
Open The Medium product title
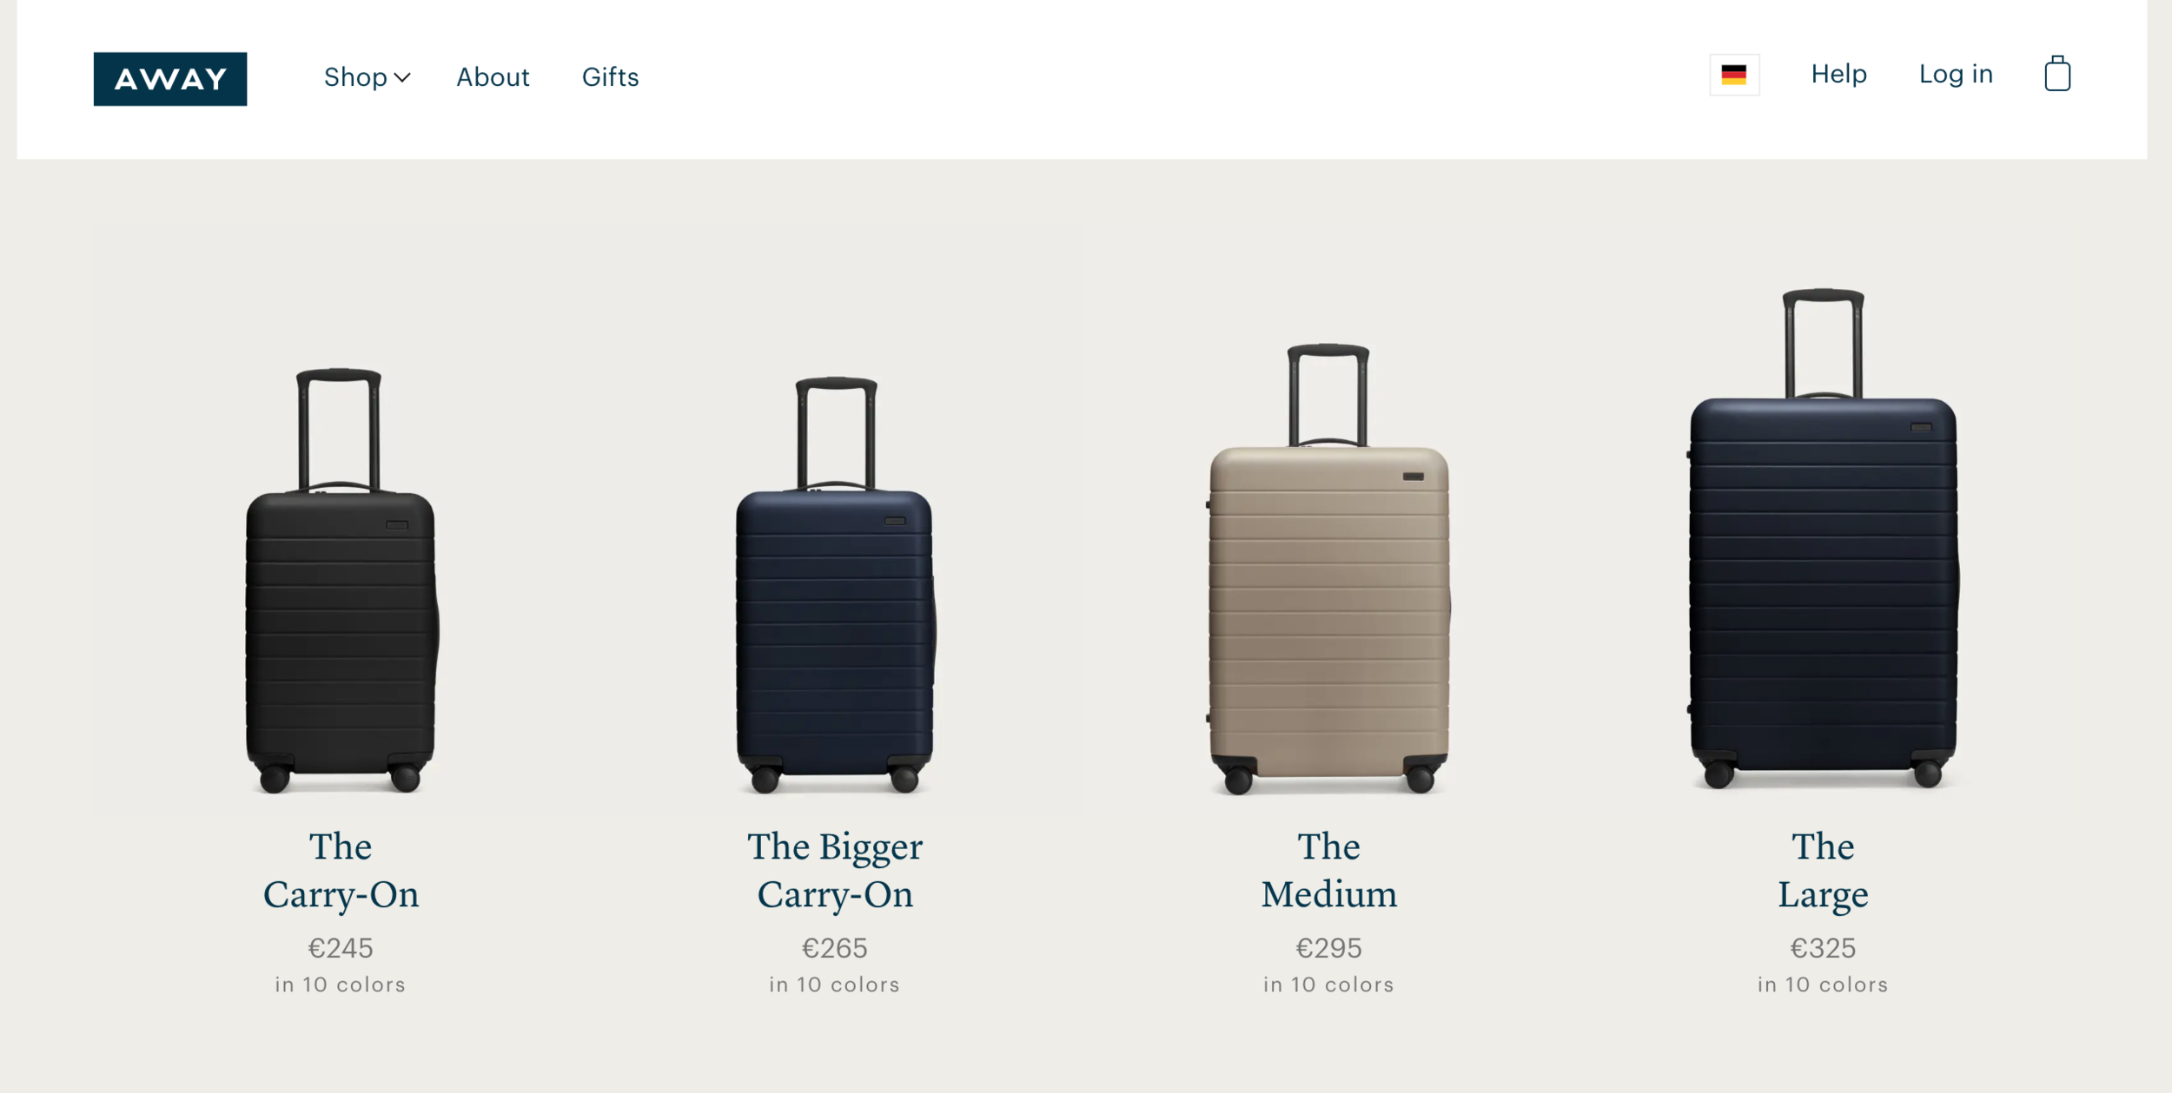pos(1328,870)
